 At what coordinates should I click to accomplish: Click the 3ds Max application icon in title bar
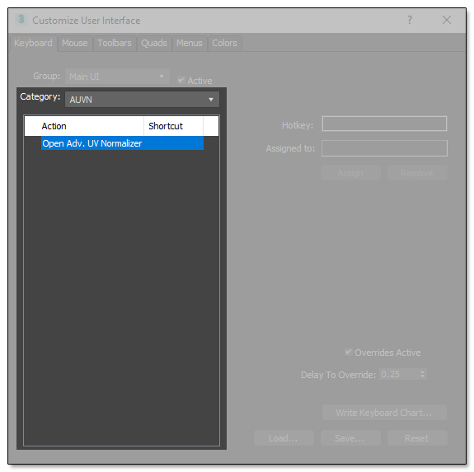click(21, 20)
